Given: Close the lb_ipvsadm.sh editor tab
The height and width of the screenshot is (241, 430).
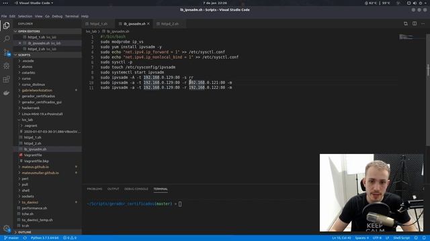Looking at the screenshot, I should [148, 24].
